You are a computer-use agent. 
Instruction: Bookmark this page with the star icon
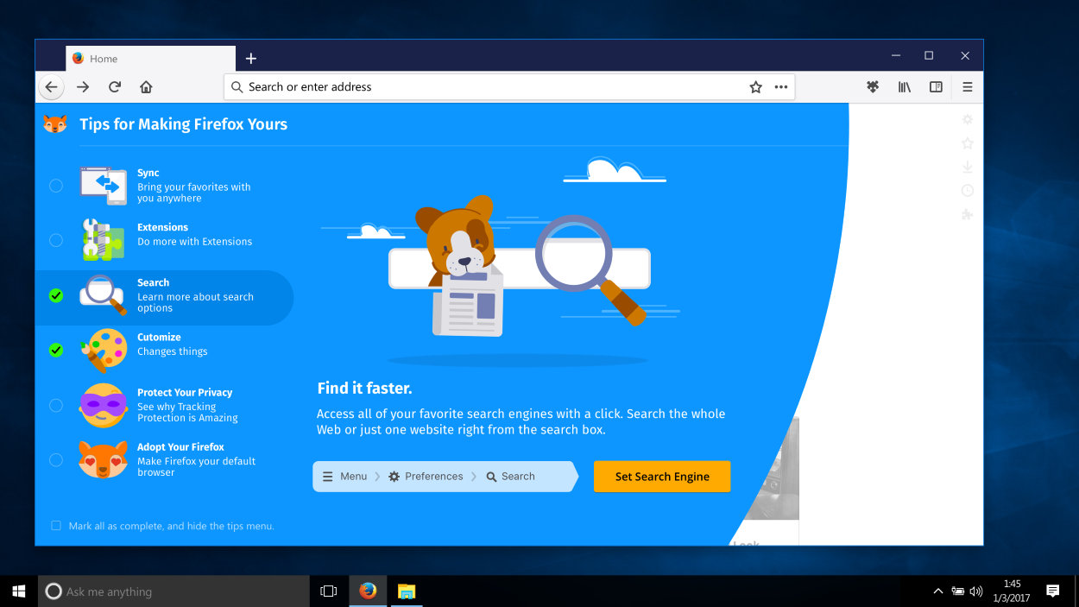pyautogui.click(x=755, y=87)
